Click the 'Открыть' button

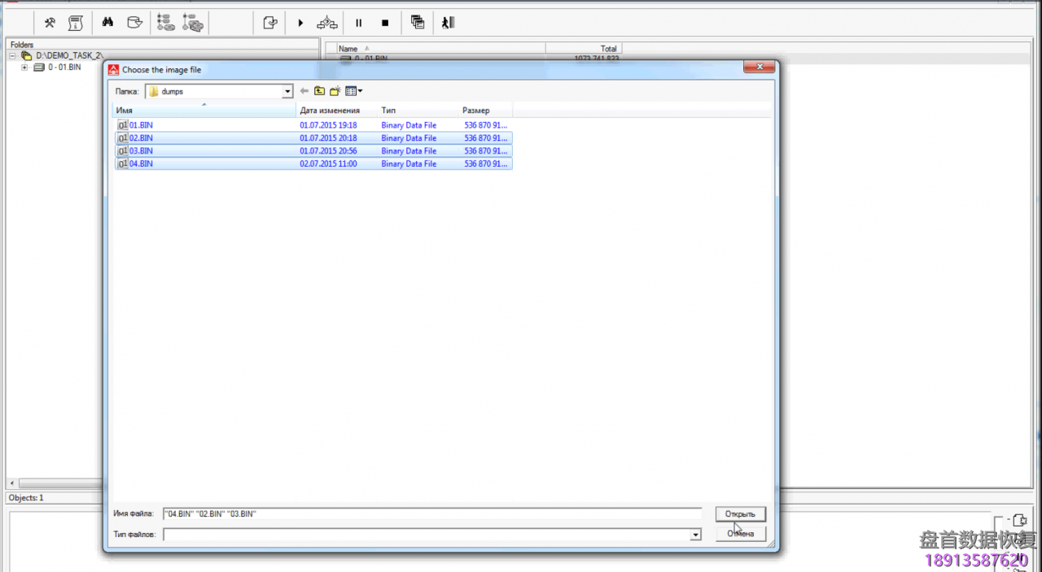pos(740,514)
